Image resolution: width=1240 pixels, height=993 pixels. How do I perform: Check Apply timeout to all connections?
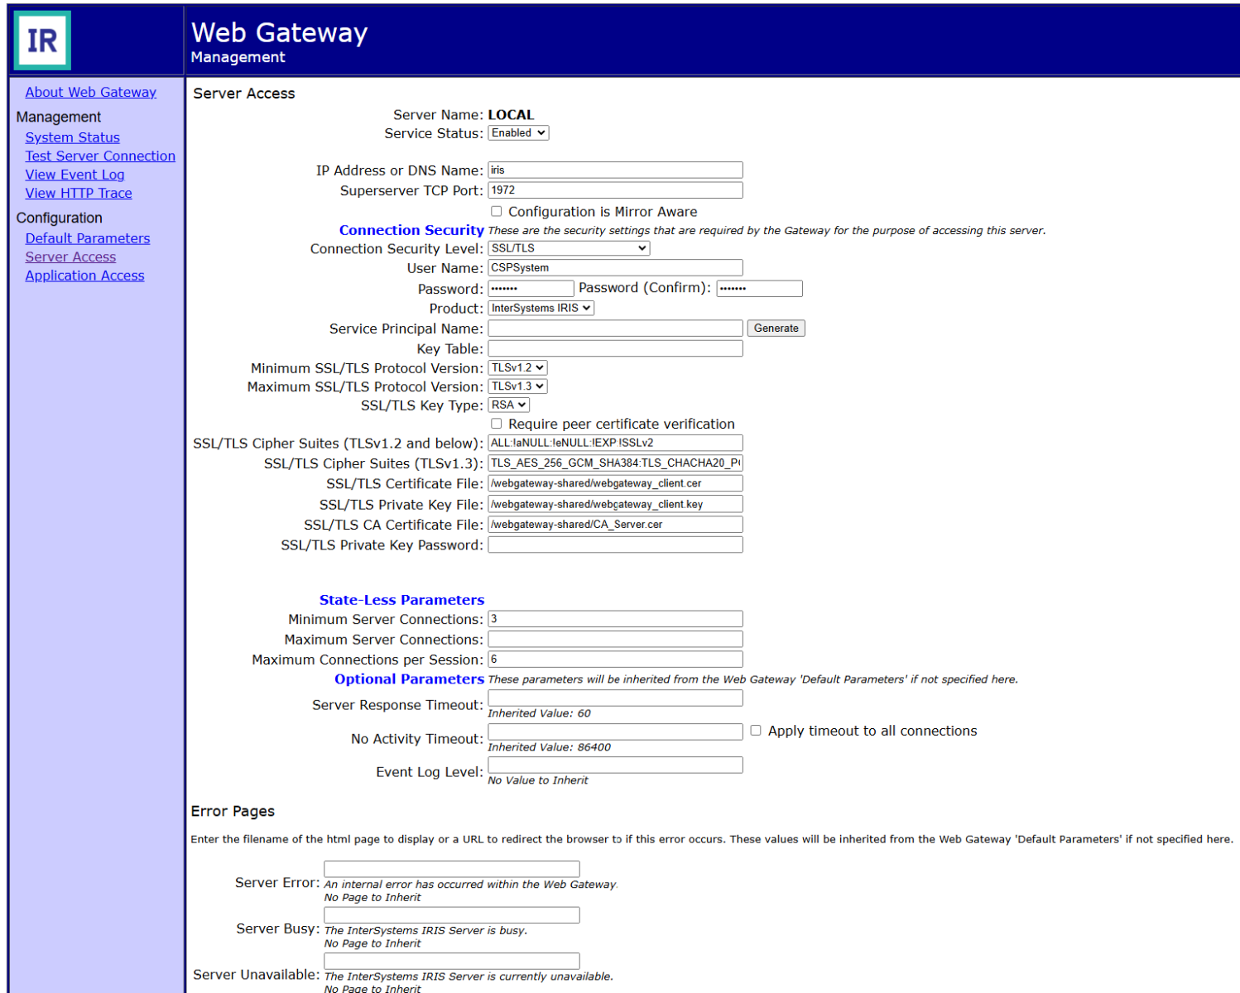point(756,731)
